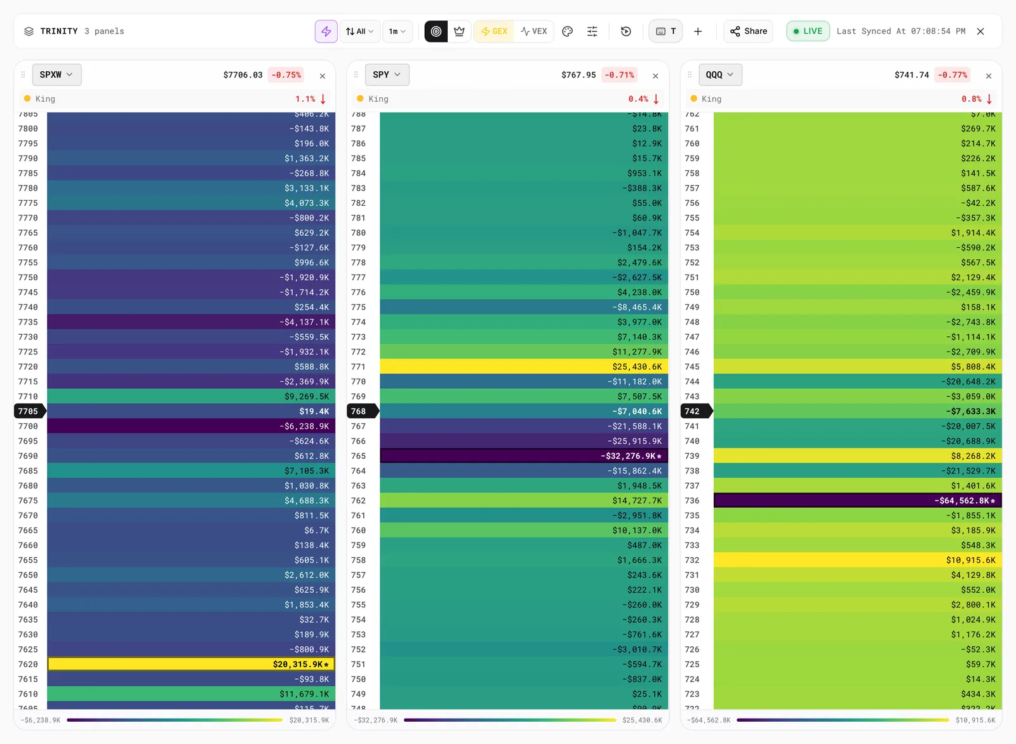Click SPXW row -$6,238.9K at strike 7700
This screenshot has width=1016, height=744.
[x=191, y=426]
